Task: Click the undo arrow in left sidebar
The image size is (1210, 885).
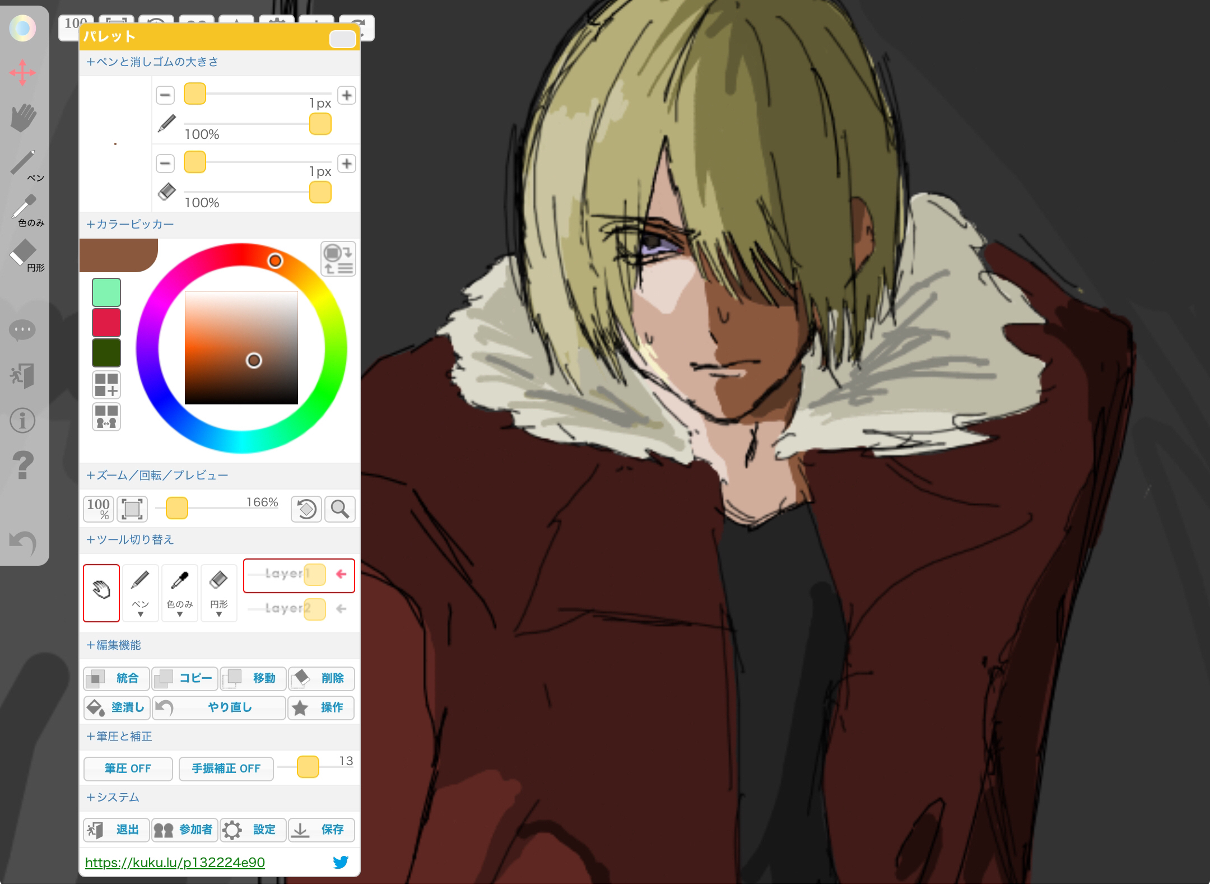Action: pyautogui.click(x=23, y=542)
